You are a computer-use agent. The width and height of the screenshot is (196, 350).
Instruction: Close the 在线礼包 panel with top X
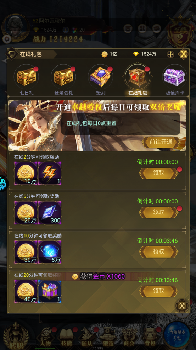tap(183, 54)
